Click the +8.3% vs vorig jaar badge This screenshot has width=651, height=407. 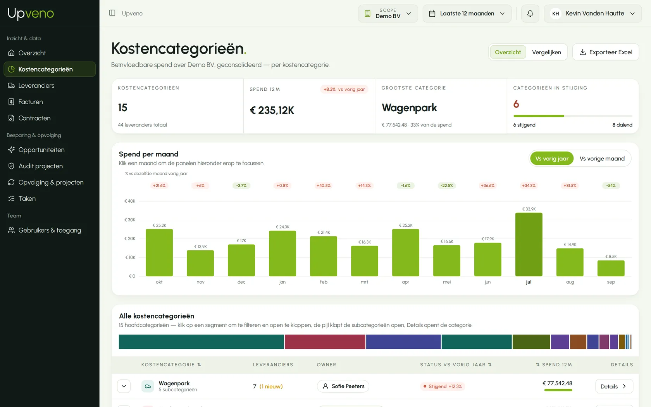click(344, 89)
